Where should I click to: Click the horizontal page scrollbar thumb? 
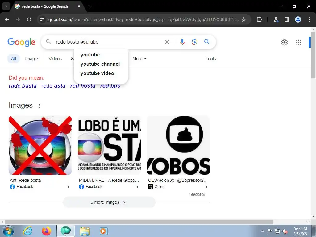tap(139, 222)
